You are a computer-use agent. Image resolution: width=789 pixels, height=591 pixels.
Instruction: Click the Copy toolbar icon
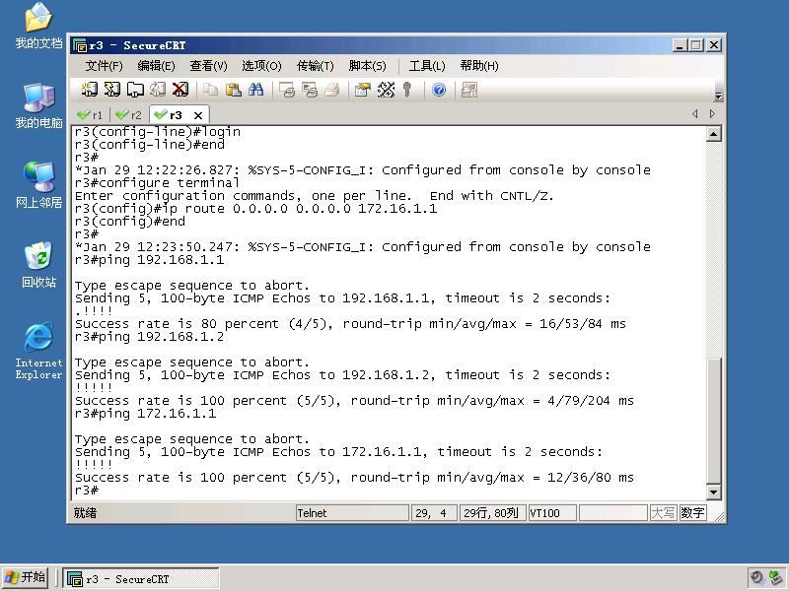point(210,90)
